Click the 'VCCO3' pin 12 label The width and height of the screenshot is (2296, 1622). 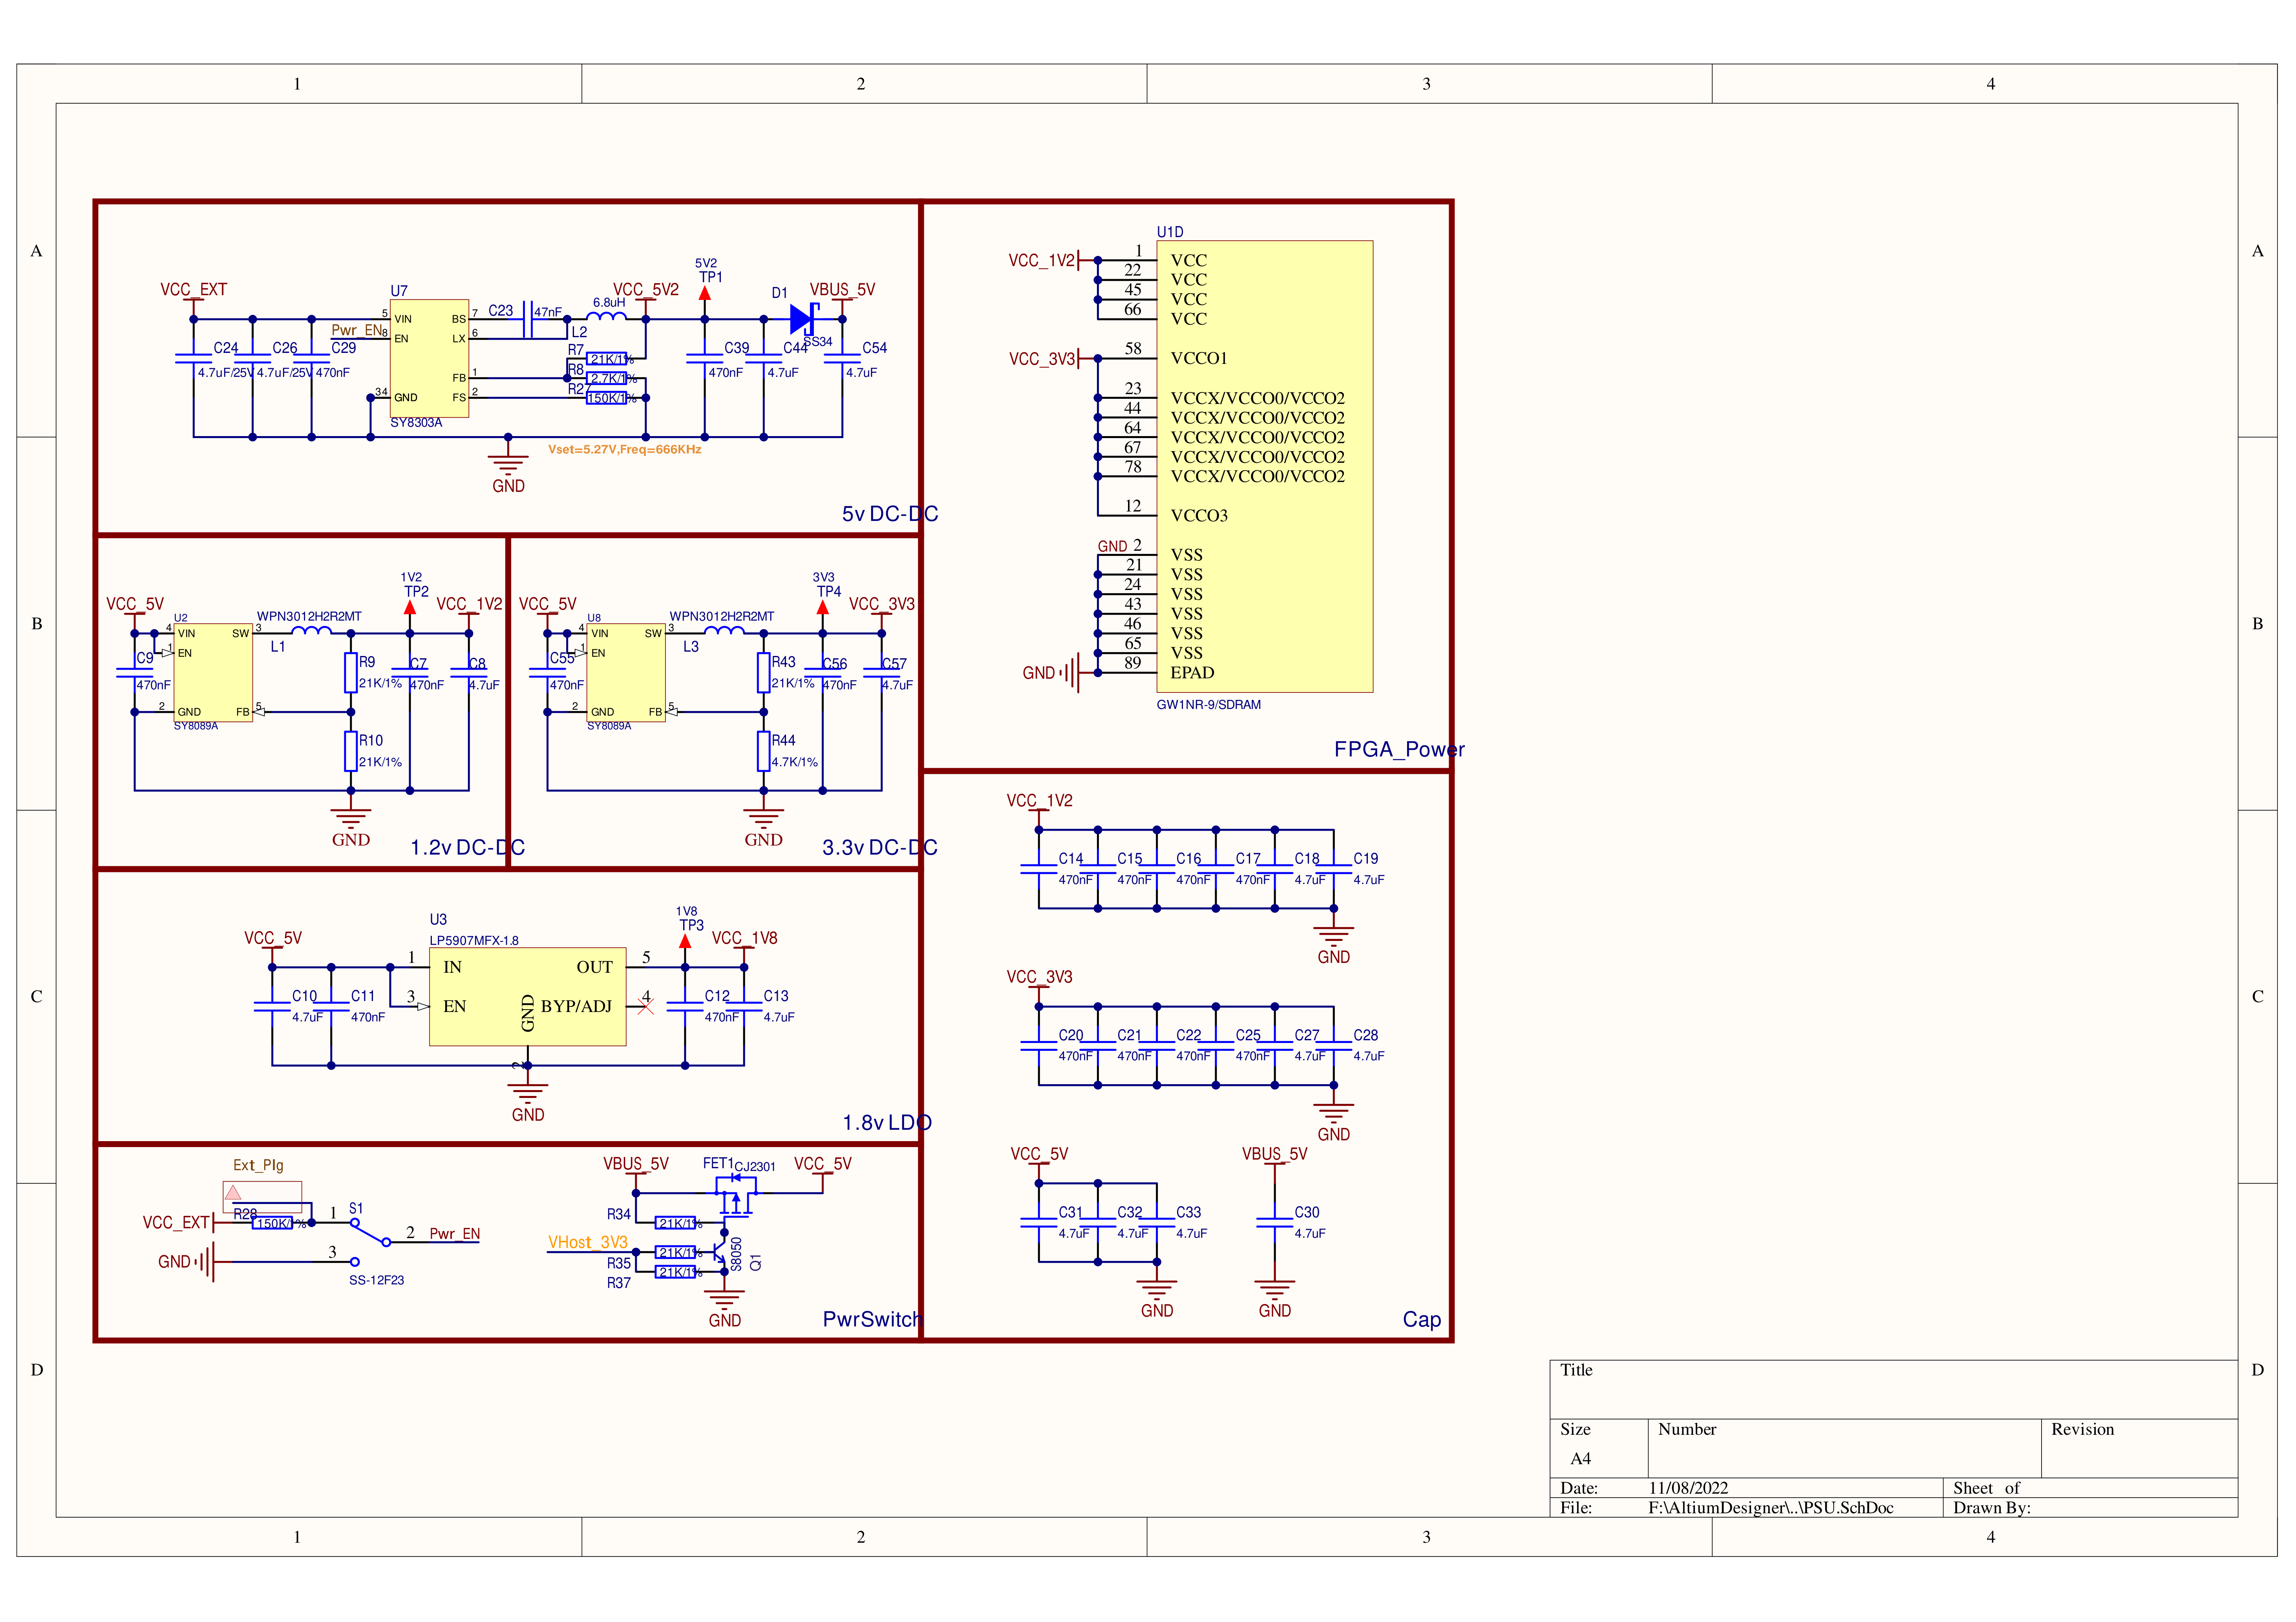1199,516
